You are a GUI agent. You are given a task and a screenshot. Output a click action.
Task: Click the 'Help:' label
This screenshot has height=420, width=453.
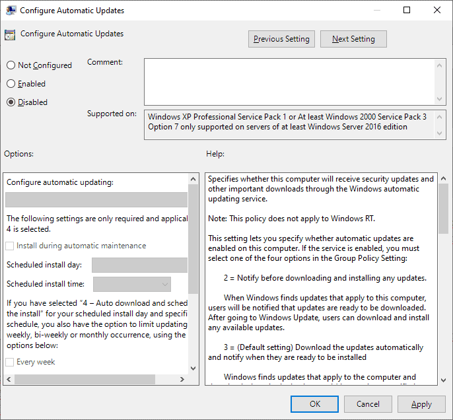(215, 154)
